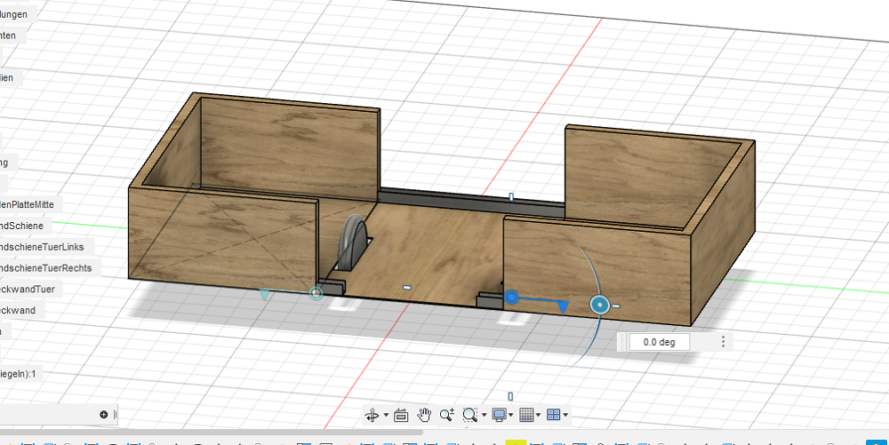Screen dimensions: 889x445
Task: Expand the Viewports dropdown arrow
Action: pos(565,415)
